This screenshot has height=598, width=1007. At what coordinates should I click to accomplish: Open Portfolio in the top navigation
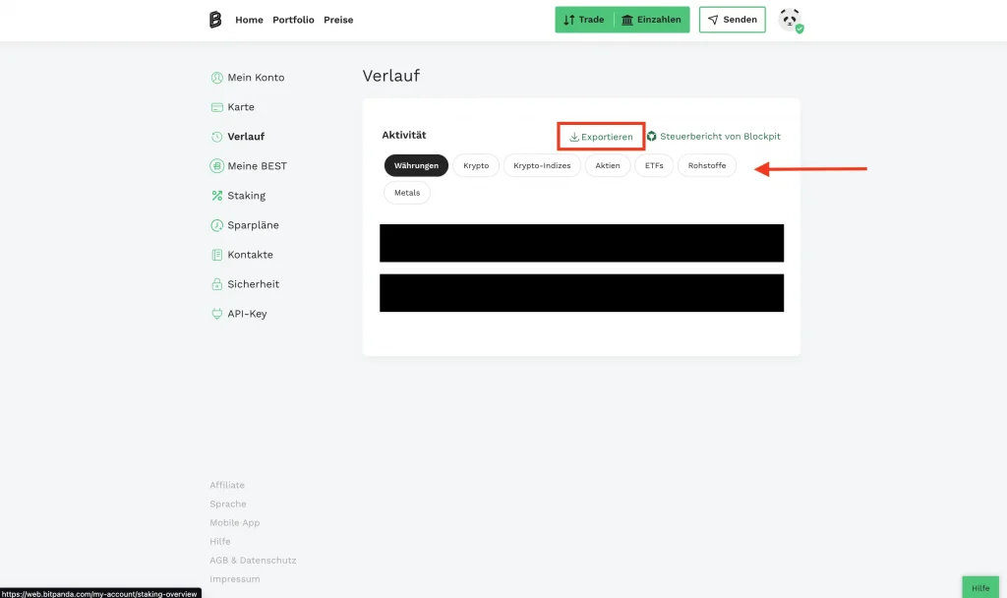pos(293,20)
